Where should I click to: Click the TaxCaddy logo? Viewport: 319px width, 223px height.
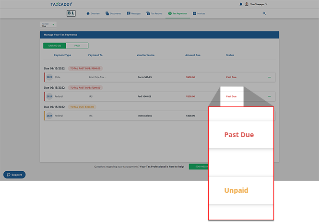click(x=61, y=4)
